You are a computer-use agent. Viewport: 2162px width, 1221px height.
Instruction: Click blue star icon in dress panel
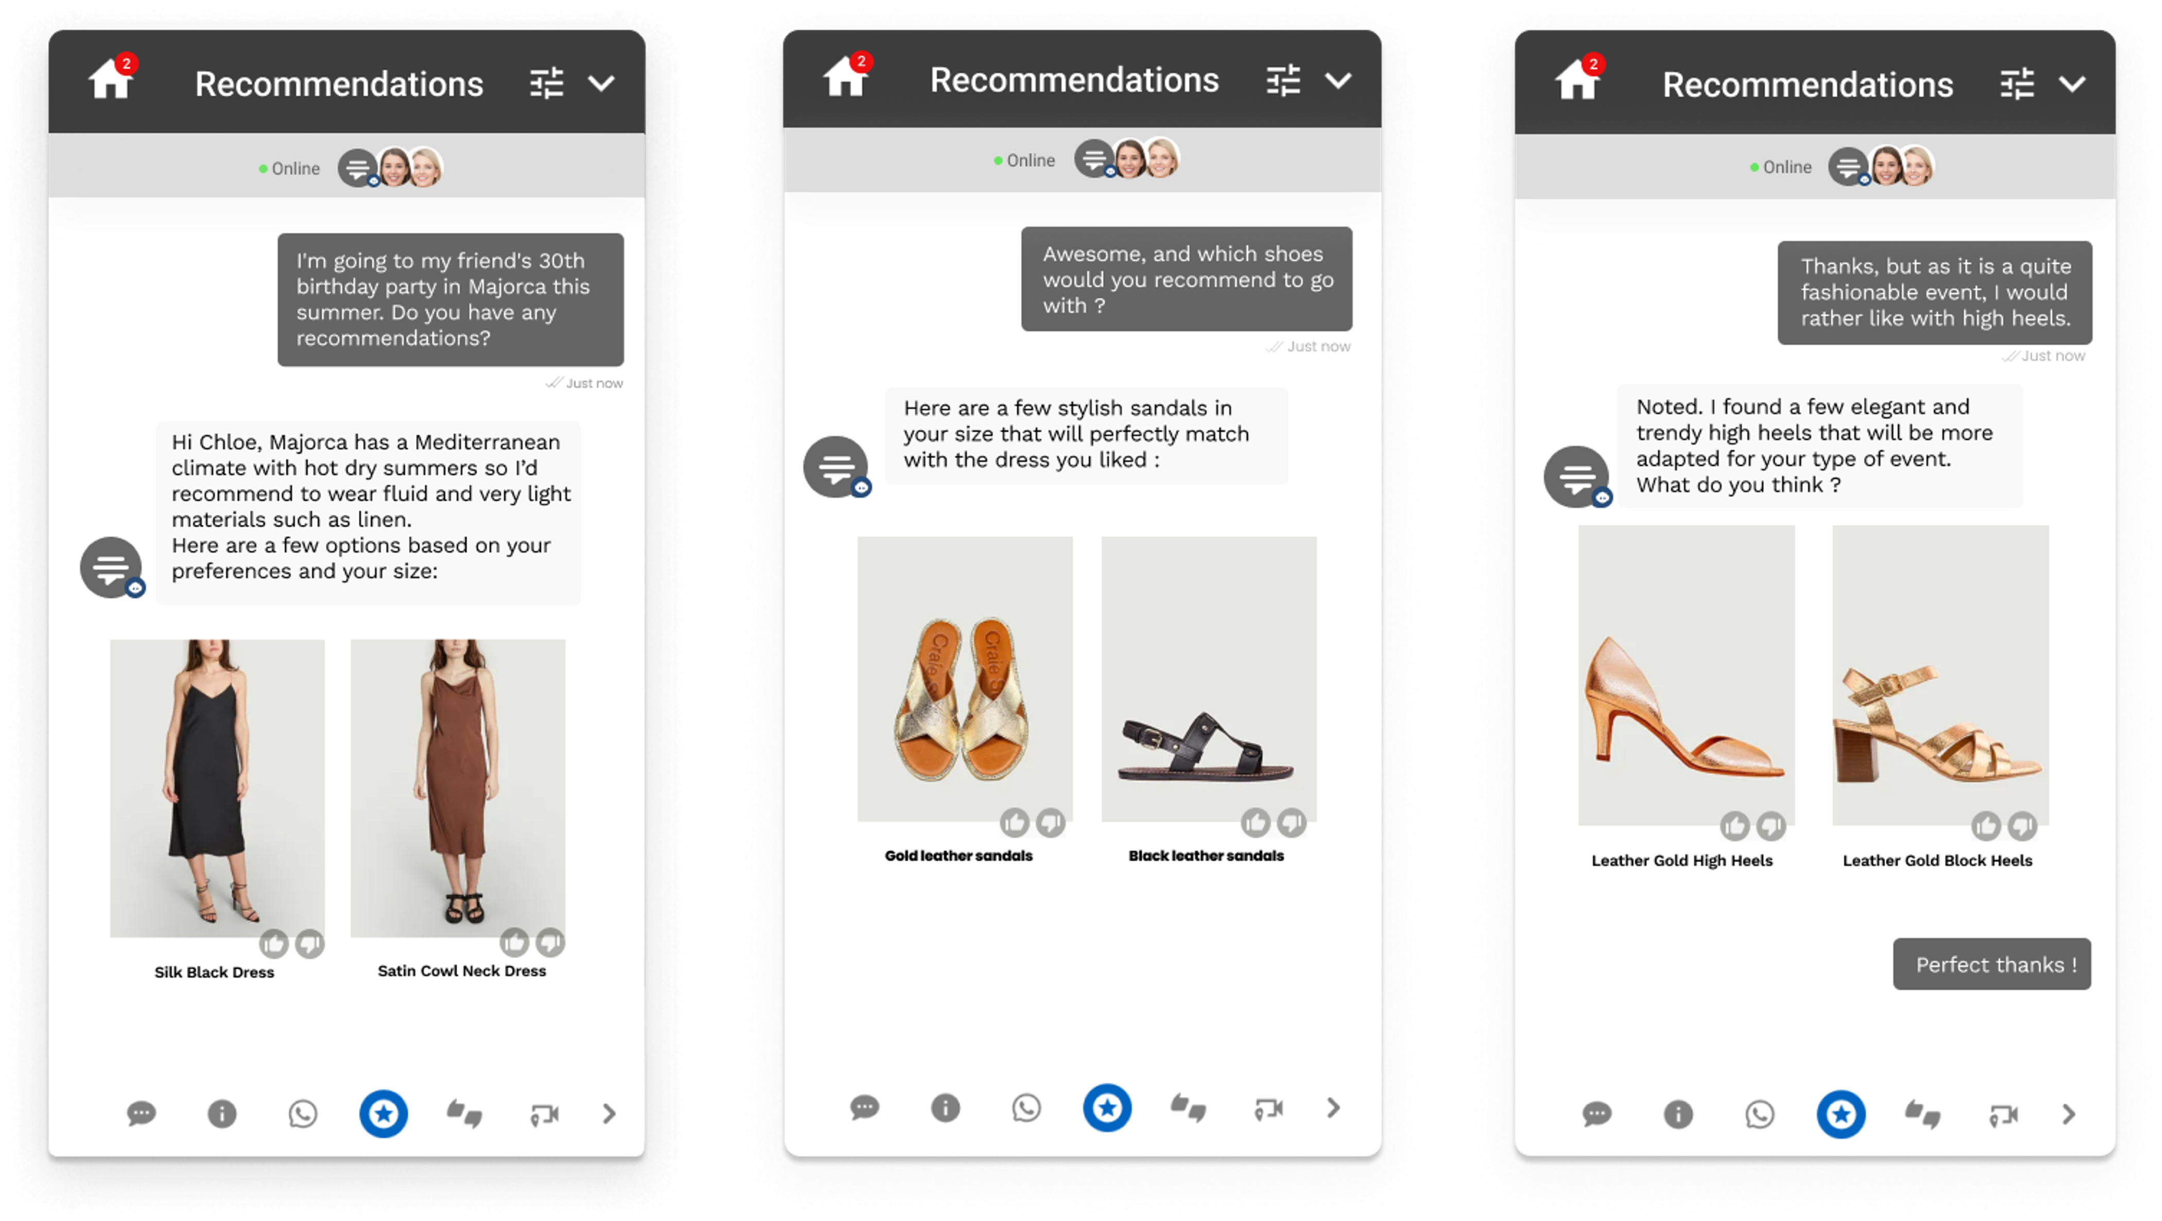click(x=383, y=1114)
